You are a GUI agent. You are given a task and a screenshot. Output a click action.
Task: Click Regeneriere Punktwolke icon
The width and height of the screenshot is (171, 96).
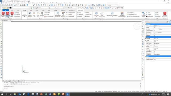(x=58, y=14)
